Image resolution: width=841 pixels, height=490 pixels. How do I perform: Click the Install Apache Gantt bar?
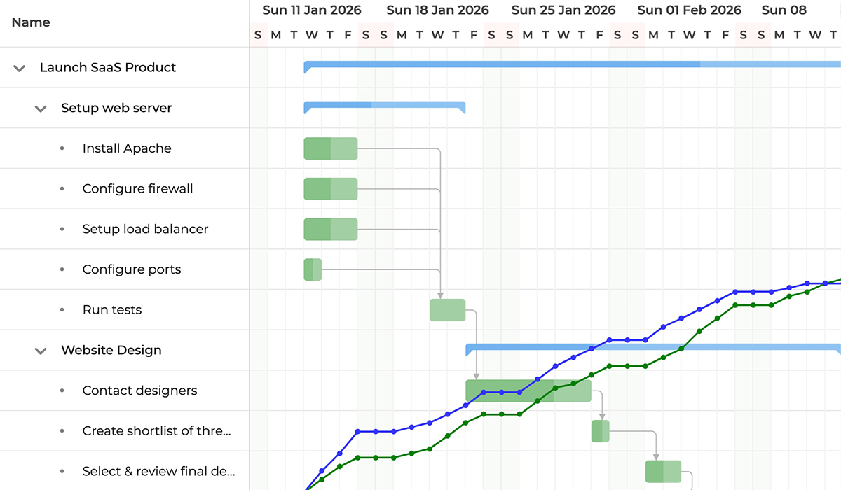pos(330,148)
